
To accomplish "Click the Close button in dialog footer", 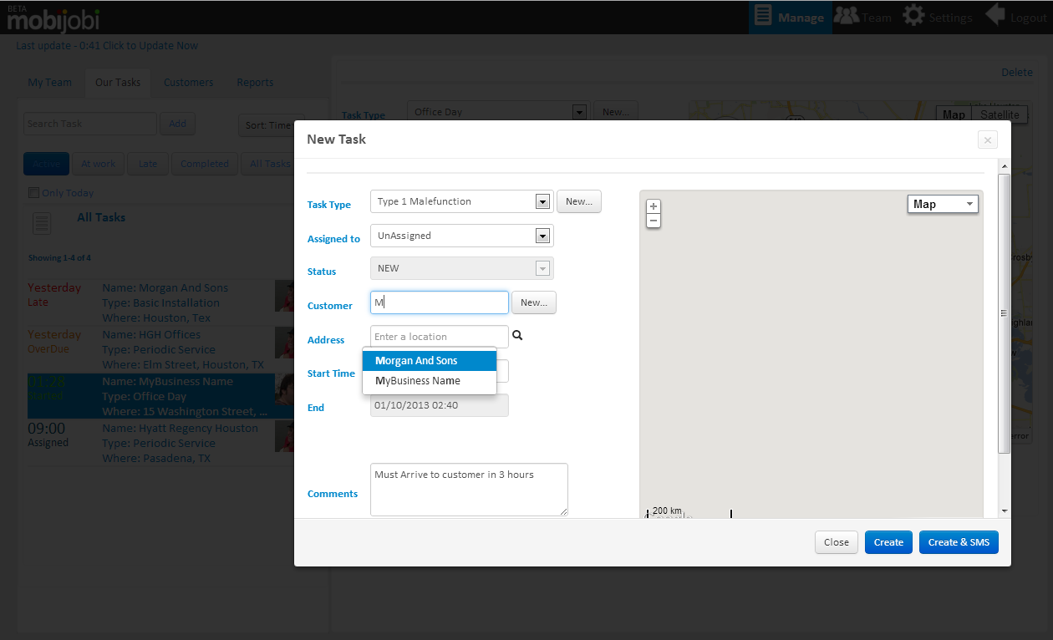I will (836, 542).
